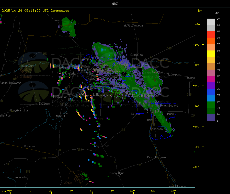Click the green radar echo near Divisadero

click(x=69, y=27)
